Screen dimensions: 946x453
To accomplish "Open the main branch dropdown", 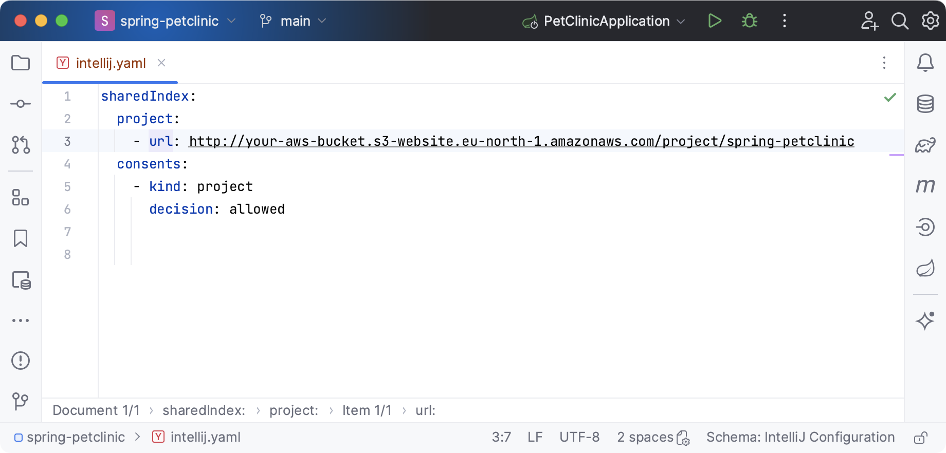I will 294,21.
